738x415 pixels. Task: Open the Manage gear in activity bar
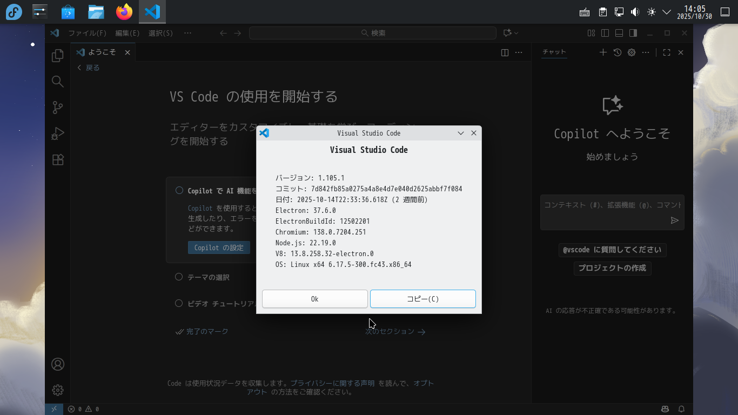point(58,390)
